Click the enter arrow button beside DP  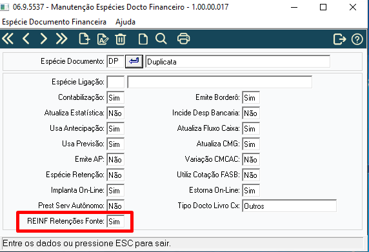coord(134,62)
